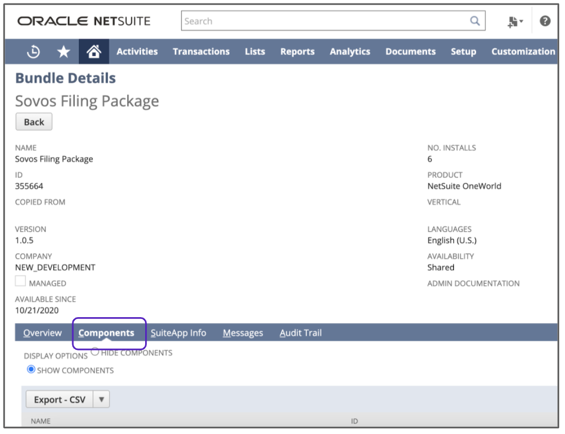
Task: Switch to the Components tab
Action: coord(106,333)
